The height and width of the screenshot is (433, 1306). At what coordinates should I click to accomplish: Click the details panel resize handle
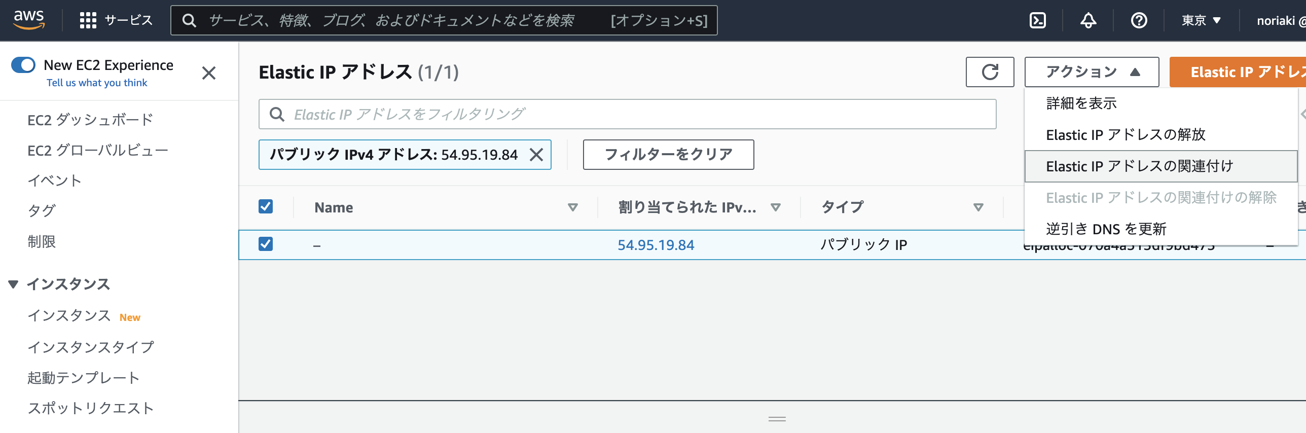777,419
